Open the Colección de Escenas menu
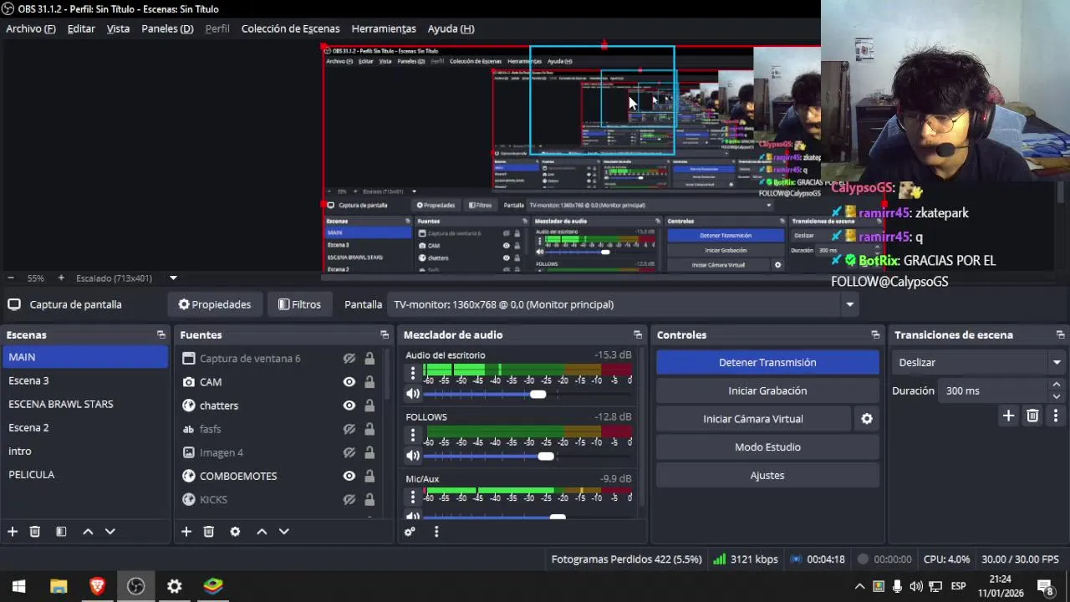 coord(290,28)
